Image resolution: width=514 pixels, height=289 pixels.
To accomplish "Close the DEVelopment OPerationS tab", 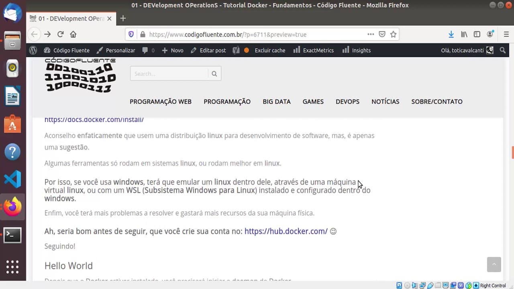I will 109,18.
